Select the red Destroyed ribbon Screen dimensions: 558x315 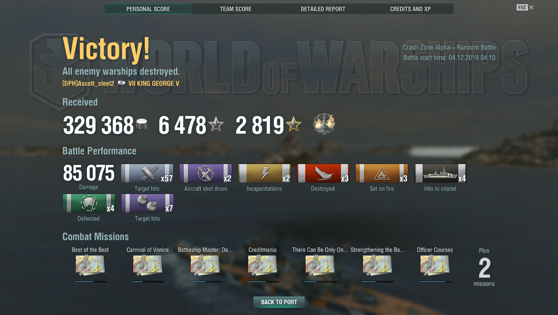323,173
